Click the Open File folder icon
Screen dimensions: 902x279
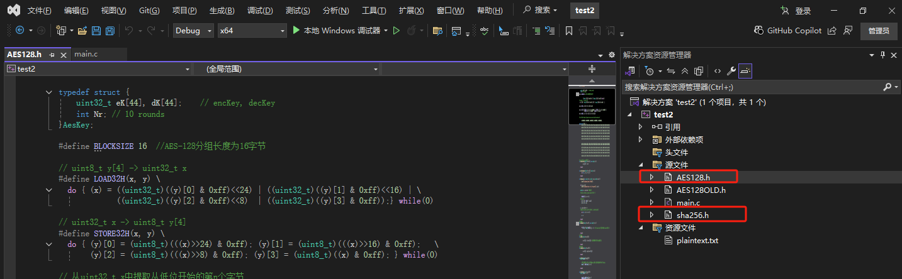(82, 30)
